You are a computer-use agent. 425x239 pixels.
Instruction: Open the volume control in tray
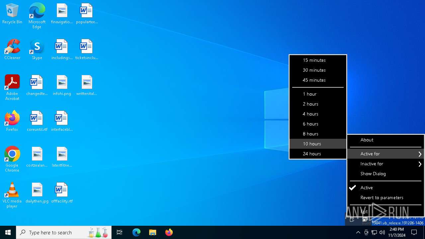[382, 232]
